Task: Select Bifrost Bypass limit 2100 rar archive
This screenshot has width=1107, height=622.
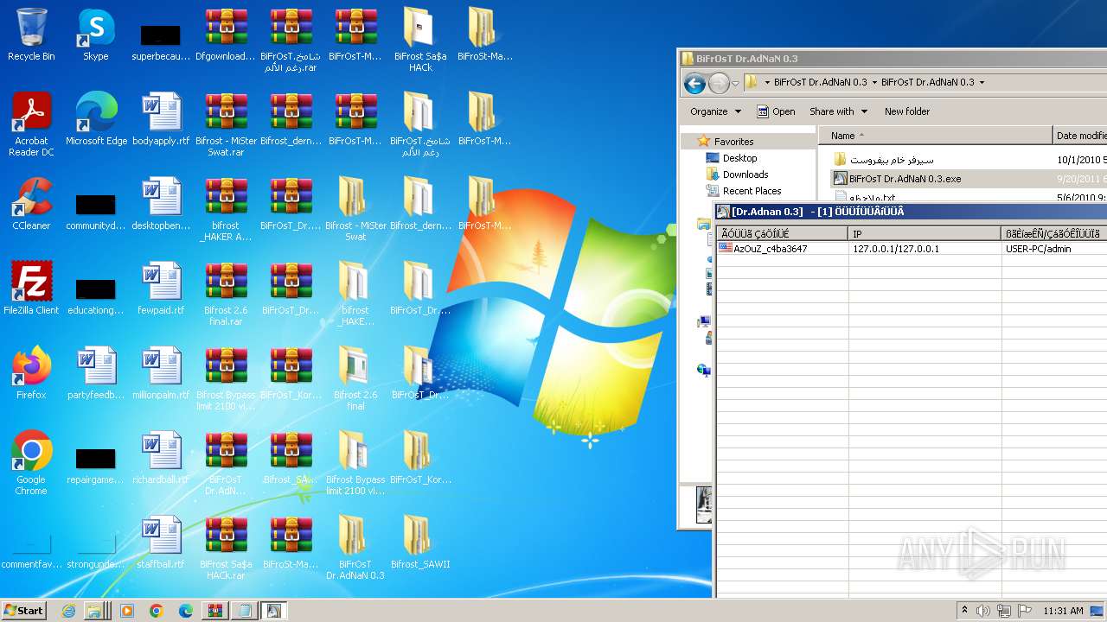Action: pos(226,378)
